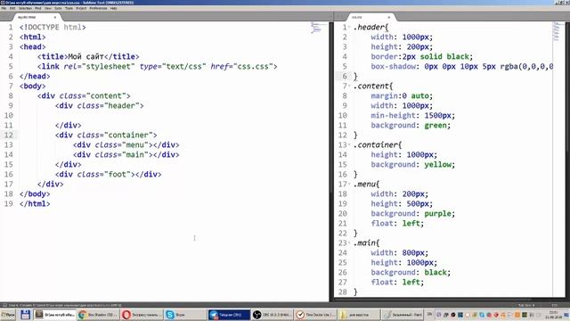Click the 'background: yellow;' line

pyautogui.click(x=413, y=164)
